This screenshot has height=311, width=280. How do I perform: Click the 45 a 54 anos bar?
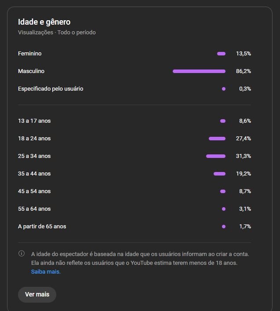pyautogui.click(x=223, y=191)
